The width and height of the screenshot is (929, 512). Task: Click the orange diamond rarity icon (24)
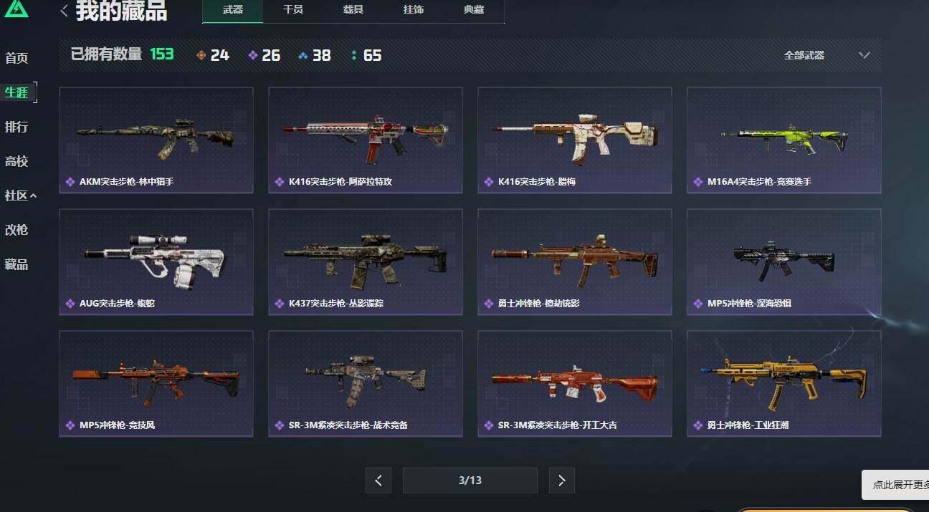pyautogui.click(x=201, y=55)
